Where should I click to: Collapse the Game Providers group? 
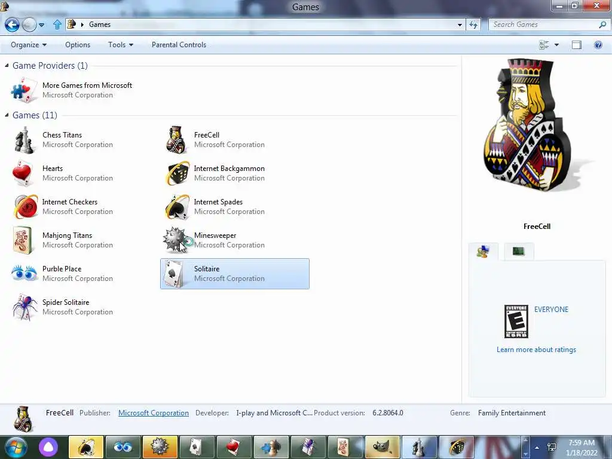(7, 66)
